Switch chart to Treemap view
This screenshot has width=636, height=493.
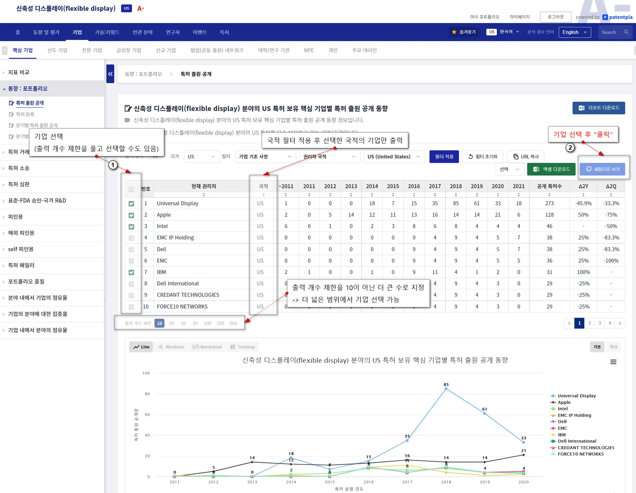click(243, 347)
